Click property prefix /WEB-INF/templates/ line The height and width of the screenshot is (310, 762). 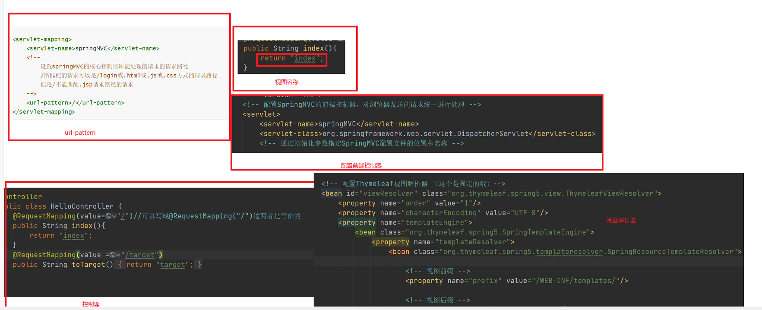517,281
